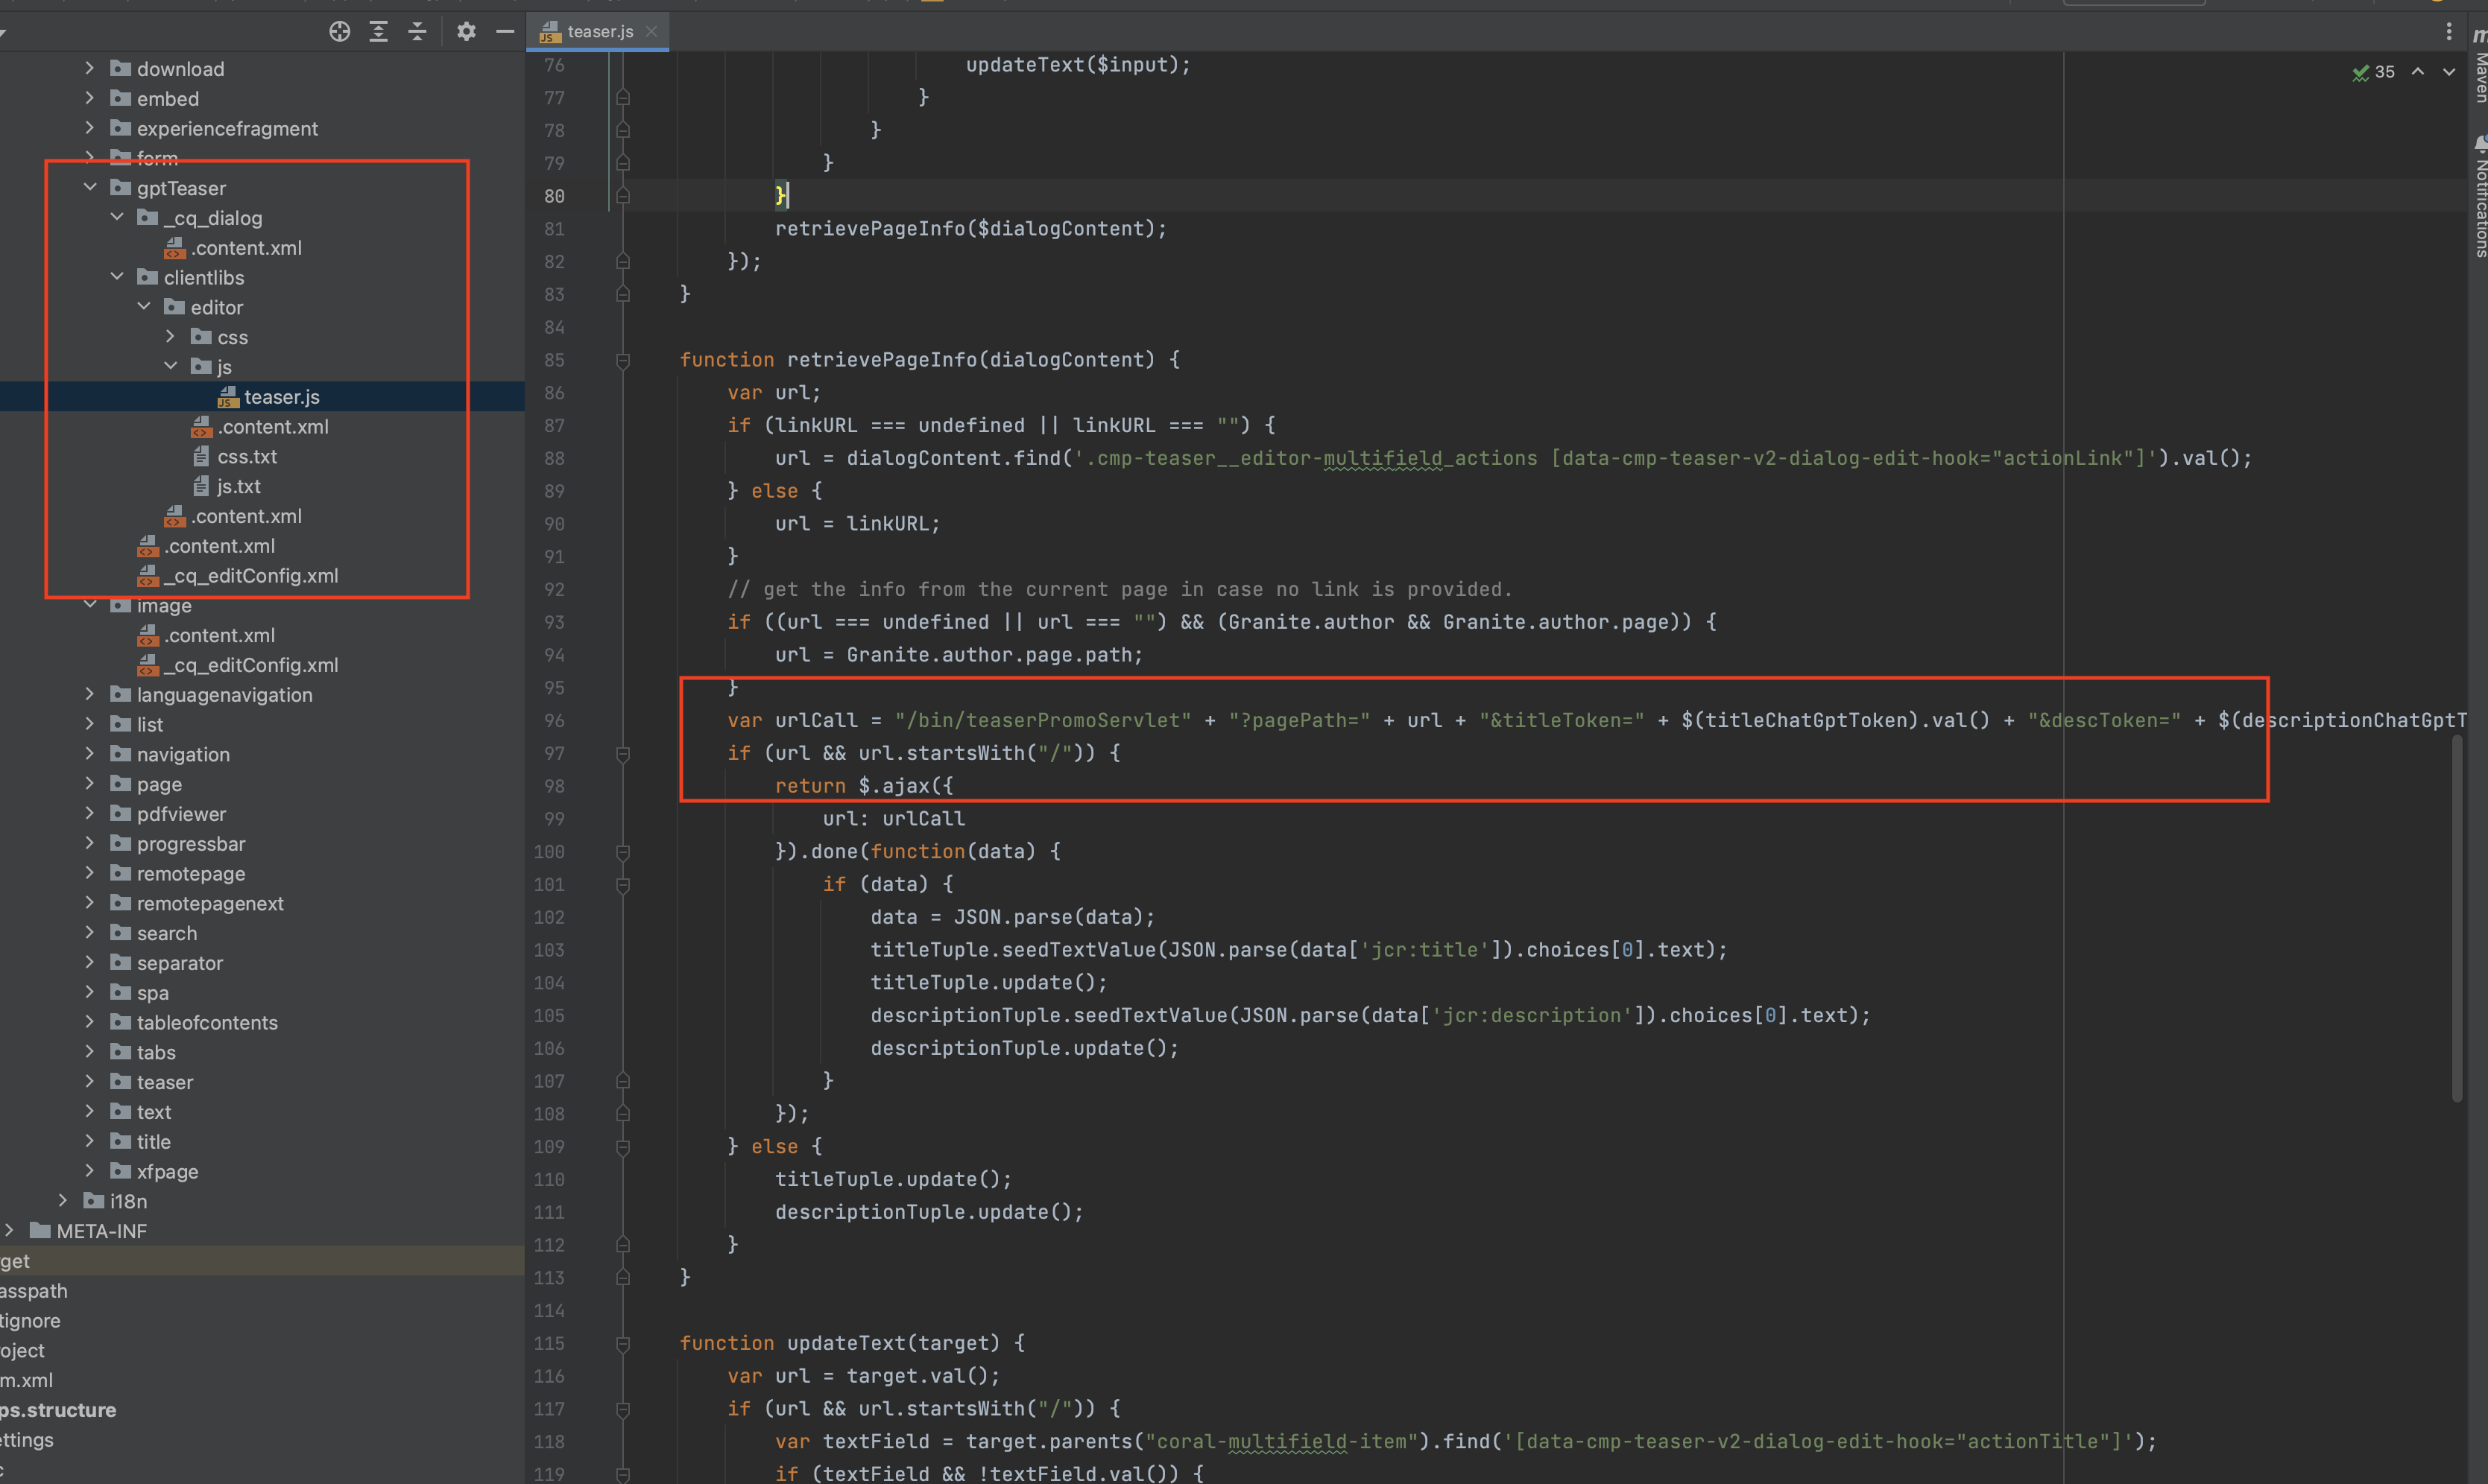The image size is (2488, 1484).
Task: Select Opened File with the crosshair icon
Action: tap(339, 31)
